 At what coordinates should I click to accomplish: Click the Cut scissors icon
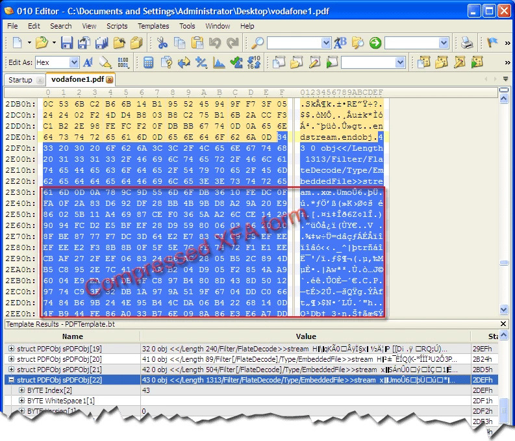click(x=162, y=43)
